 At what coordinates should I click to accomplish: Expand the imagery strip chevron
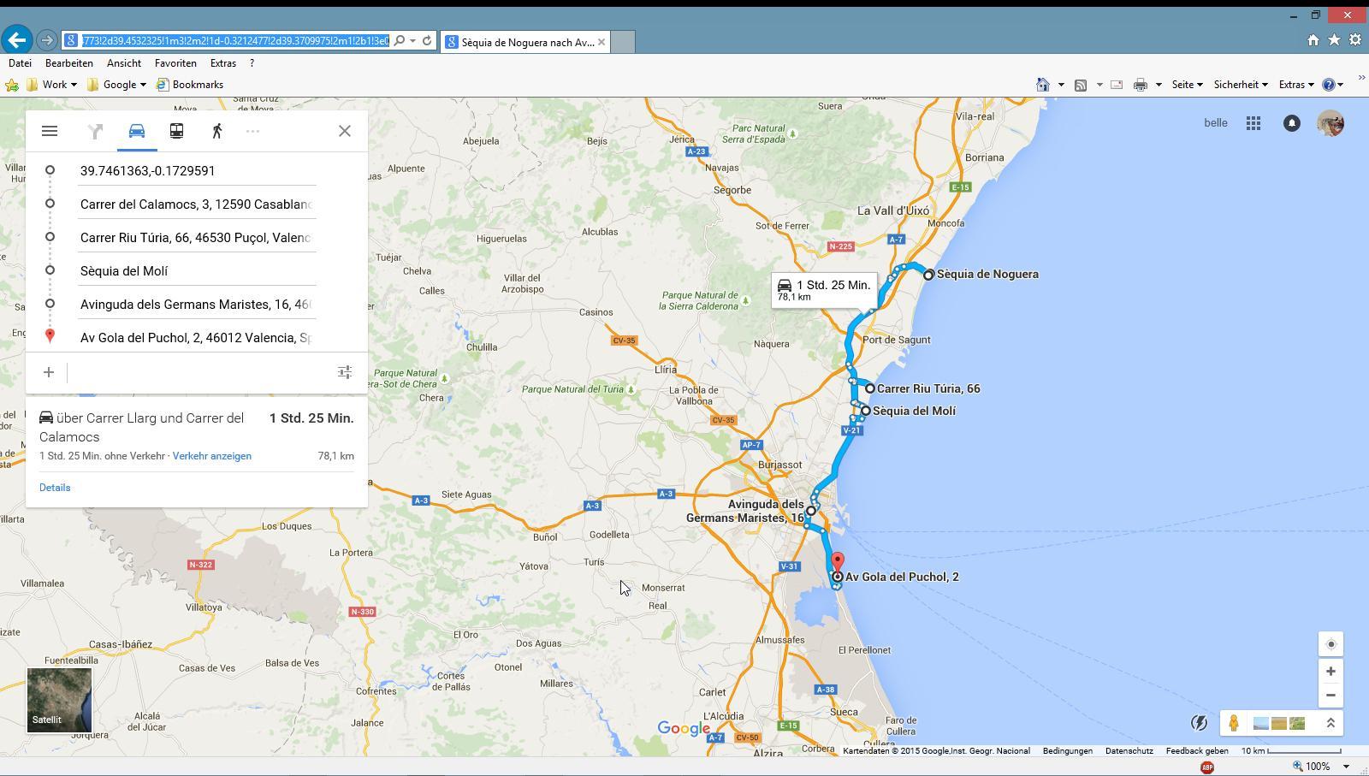pos(1330,724)
